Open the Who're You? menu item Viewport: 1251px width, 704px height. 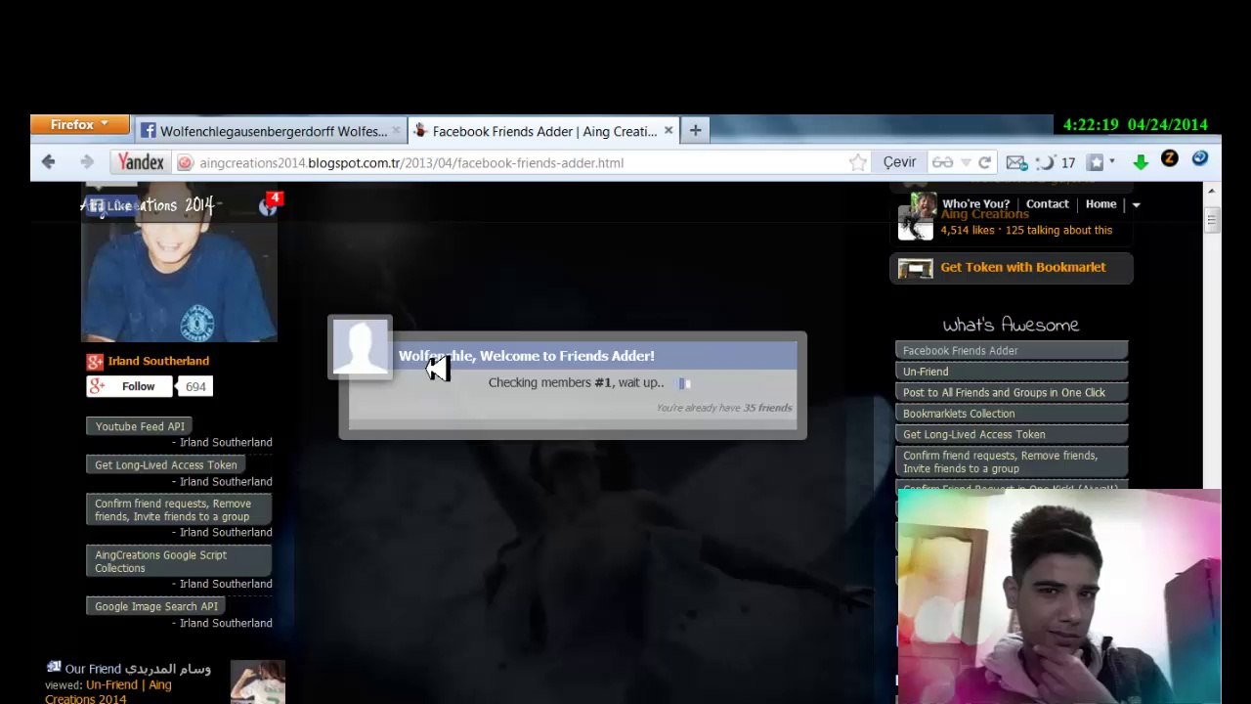(975, 204)
